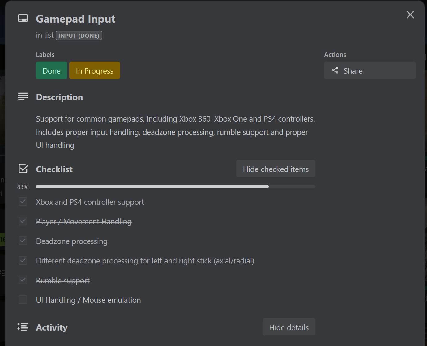Uncheck Player / Movement Handling item
The image size is (427, 346).
(x=23, y=221)
